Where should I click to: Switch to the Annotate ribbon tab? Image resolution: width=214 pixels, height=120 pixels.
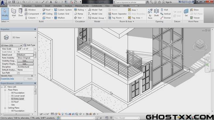[x=57, y=6]
